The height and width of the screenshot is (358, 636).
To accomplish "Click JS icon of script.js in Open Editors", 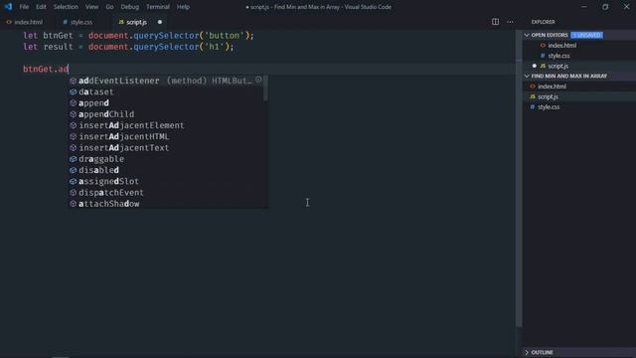I will coord(543,66).
